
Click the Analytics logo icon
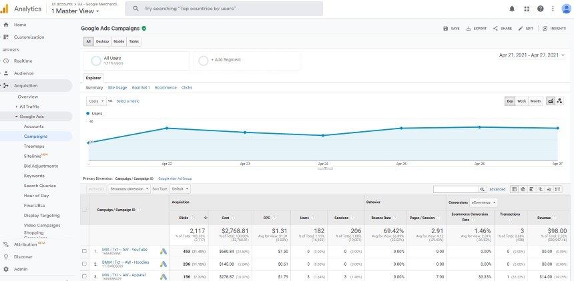pyautogui.click(x=5, y=9)
